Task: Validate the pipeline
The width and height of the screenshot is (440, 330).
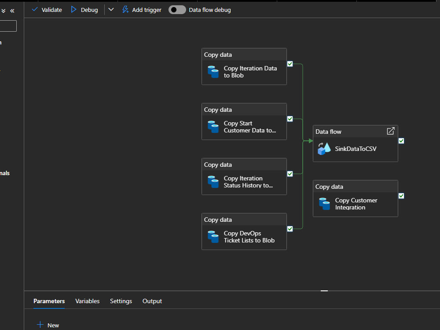Action: [x=46, y=10]
